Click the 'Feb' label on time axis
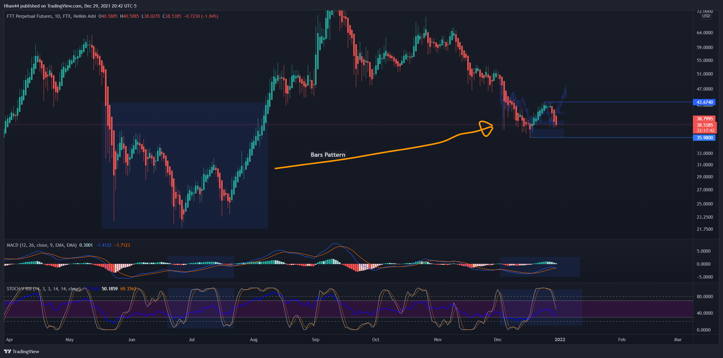This screenshot has height=358, width=723. pos(622,340)
